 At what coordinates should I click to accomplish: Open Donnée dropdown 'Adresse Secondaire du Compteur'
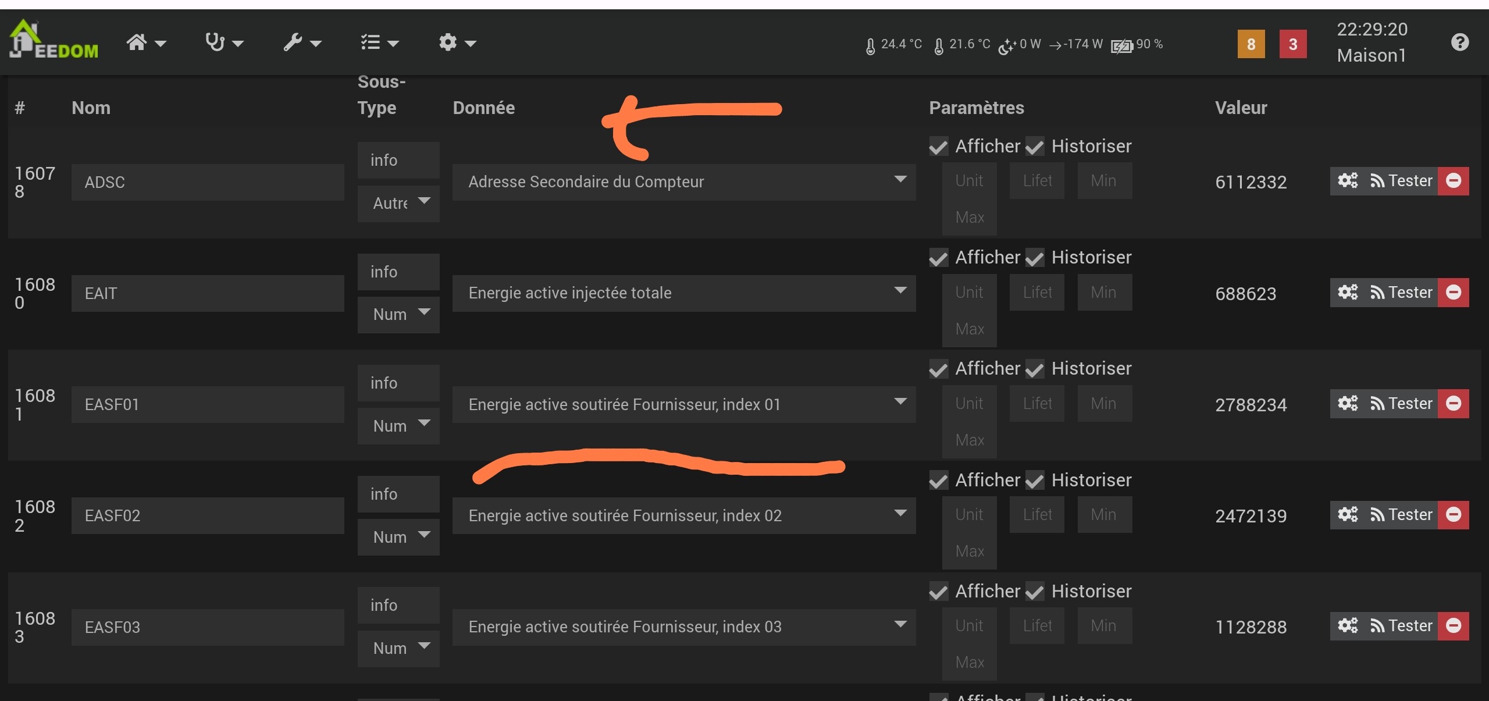(x=683, y=182)
